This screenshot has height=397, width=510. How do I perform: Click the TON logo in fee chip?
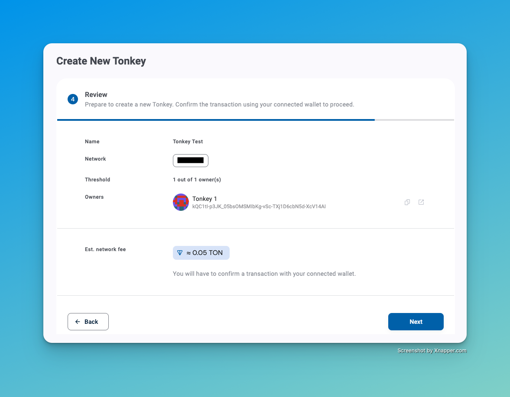click(x=179, y=253)
